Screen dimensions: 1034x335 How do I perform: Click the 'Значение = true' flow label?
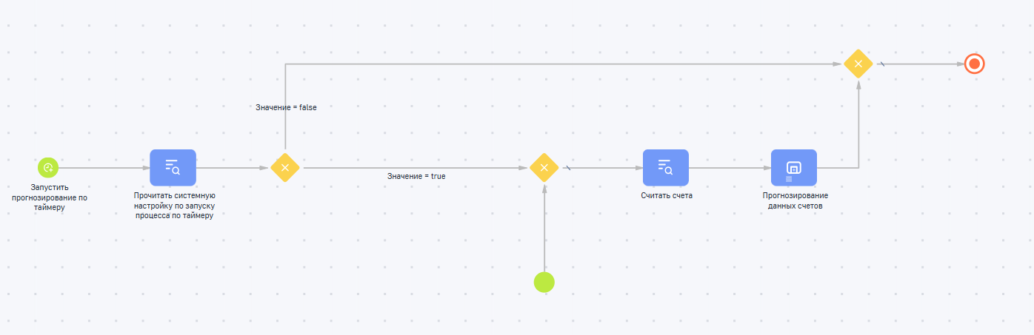(x=416, y=177)
